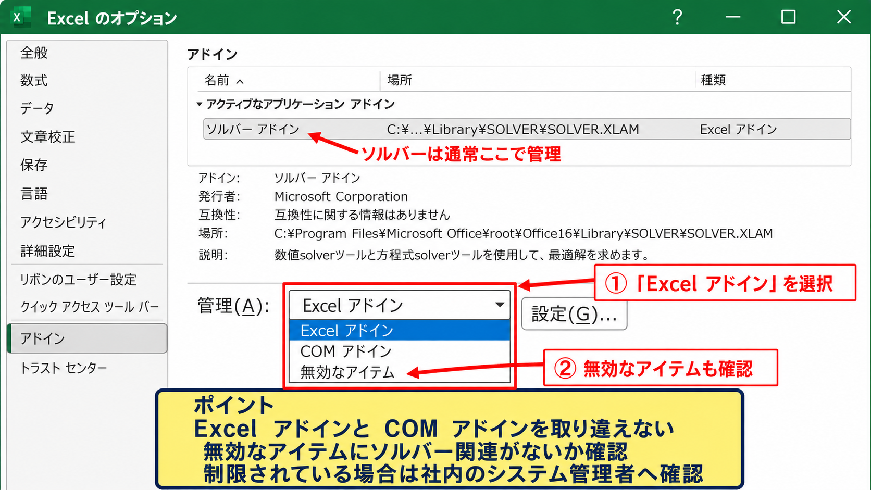Open トラスト センター settings
This screenshot has height=490, width=871.
(64, 368)
